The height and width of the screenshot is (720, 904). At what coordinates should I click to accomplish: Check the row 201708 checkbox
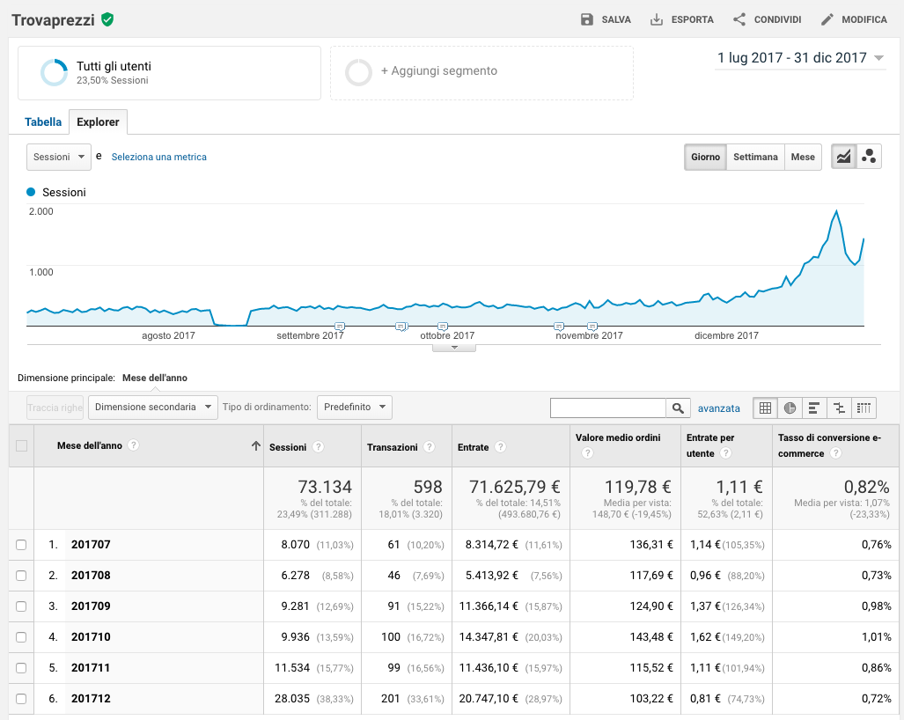pos(21,576)
